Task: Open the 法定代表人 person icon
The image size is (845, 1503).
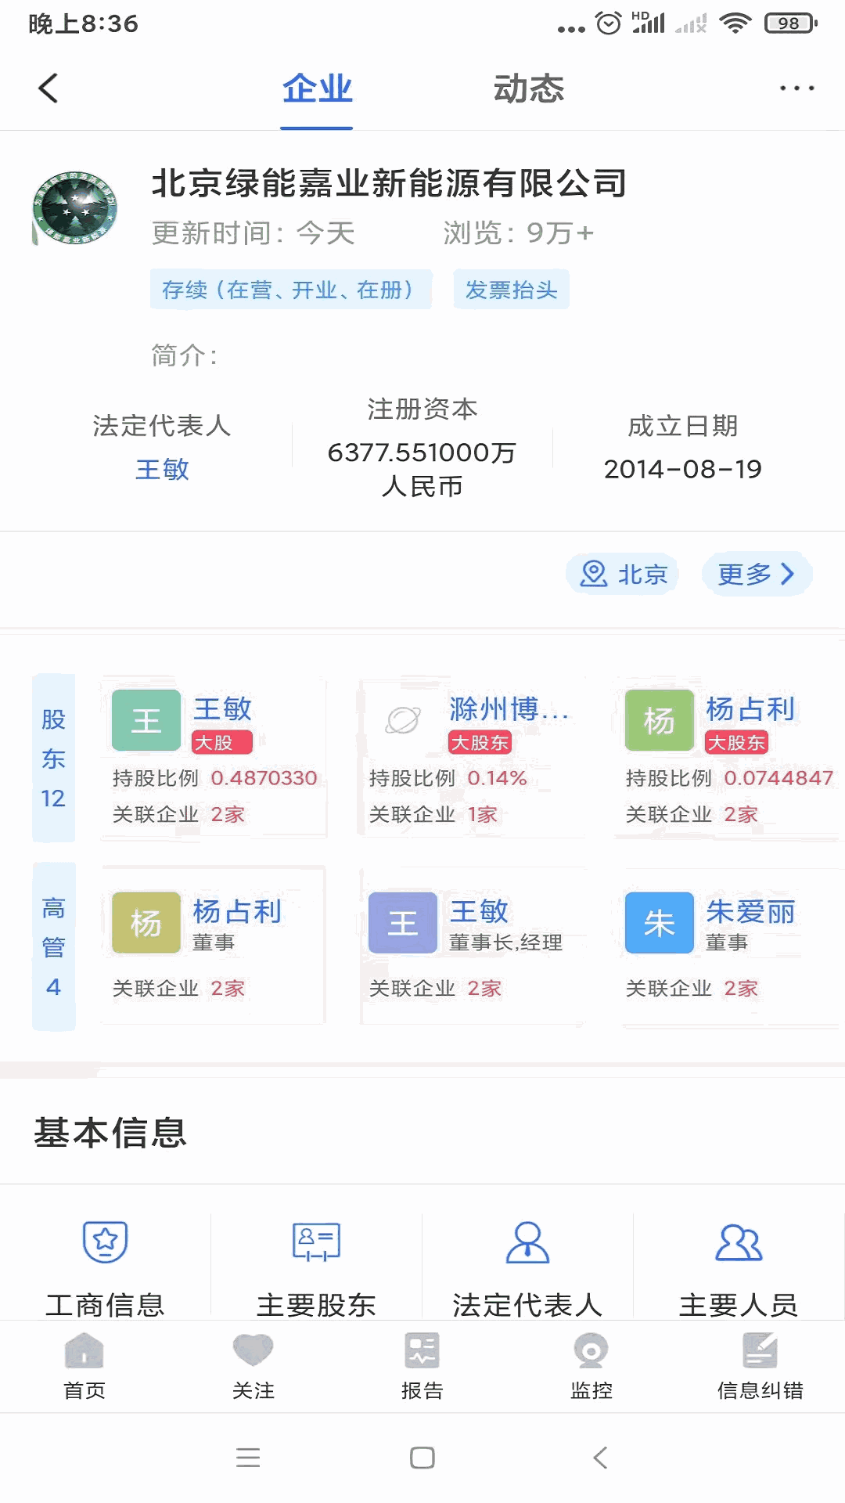Action: tap(527, 1242)
